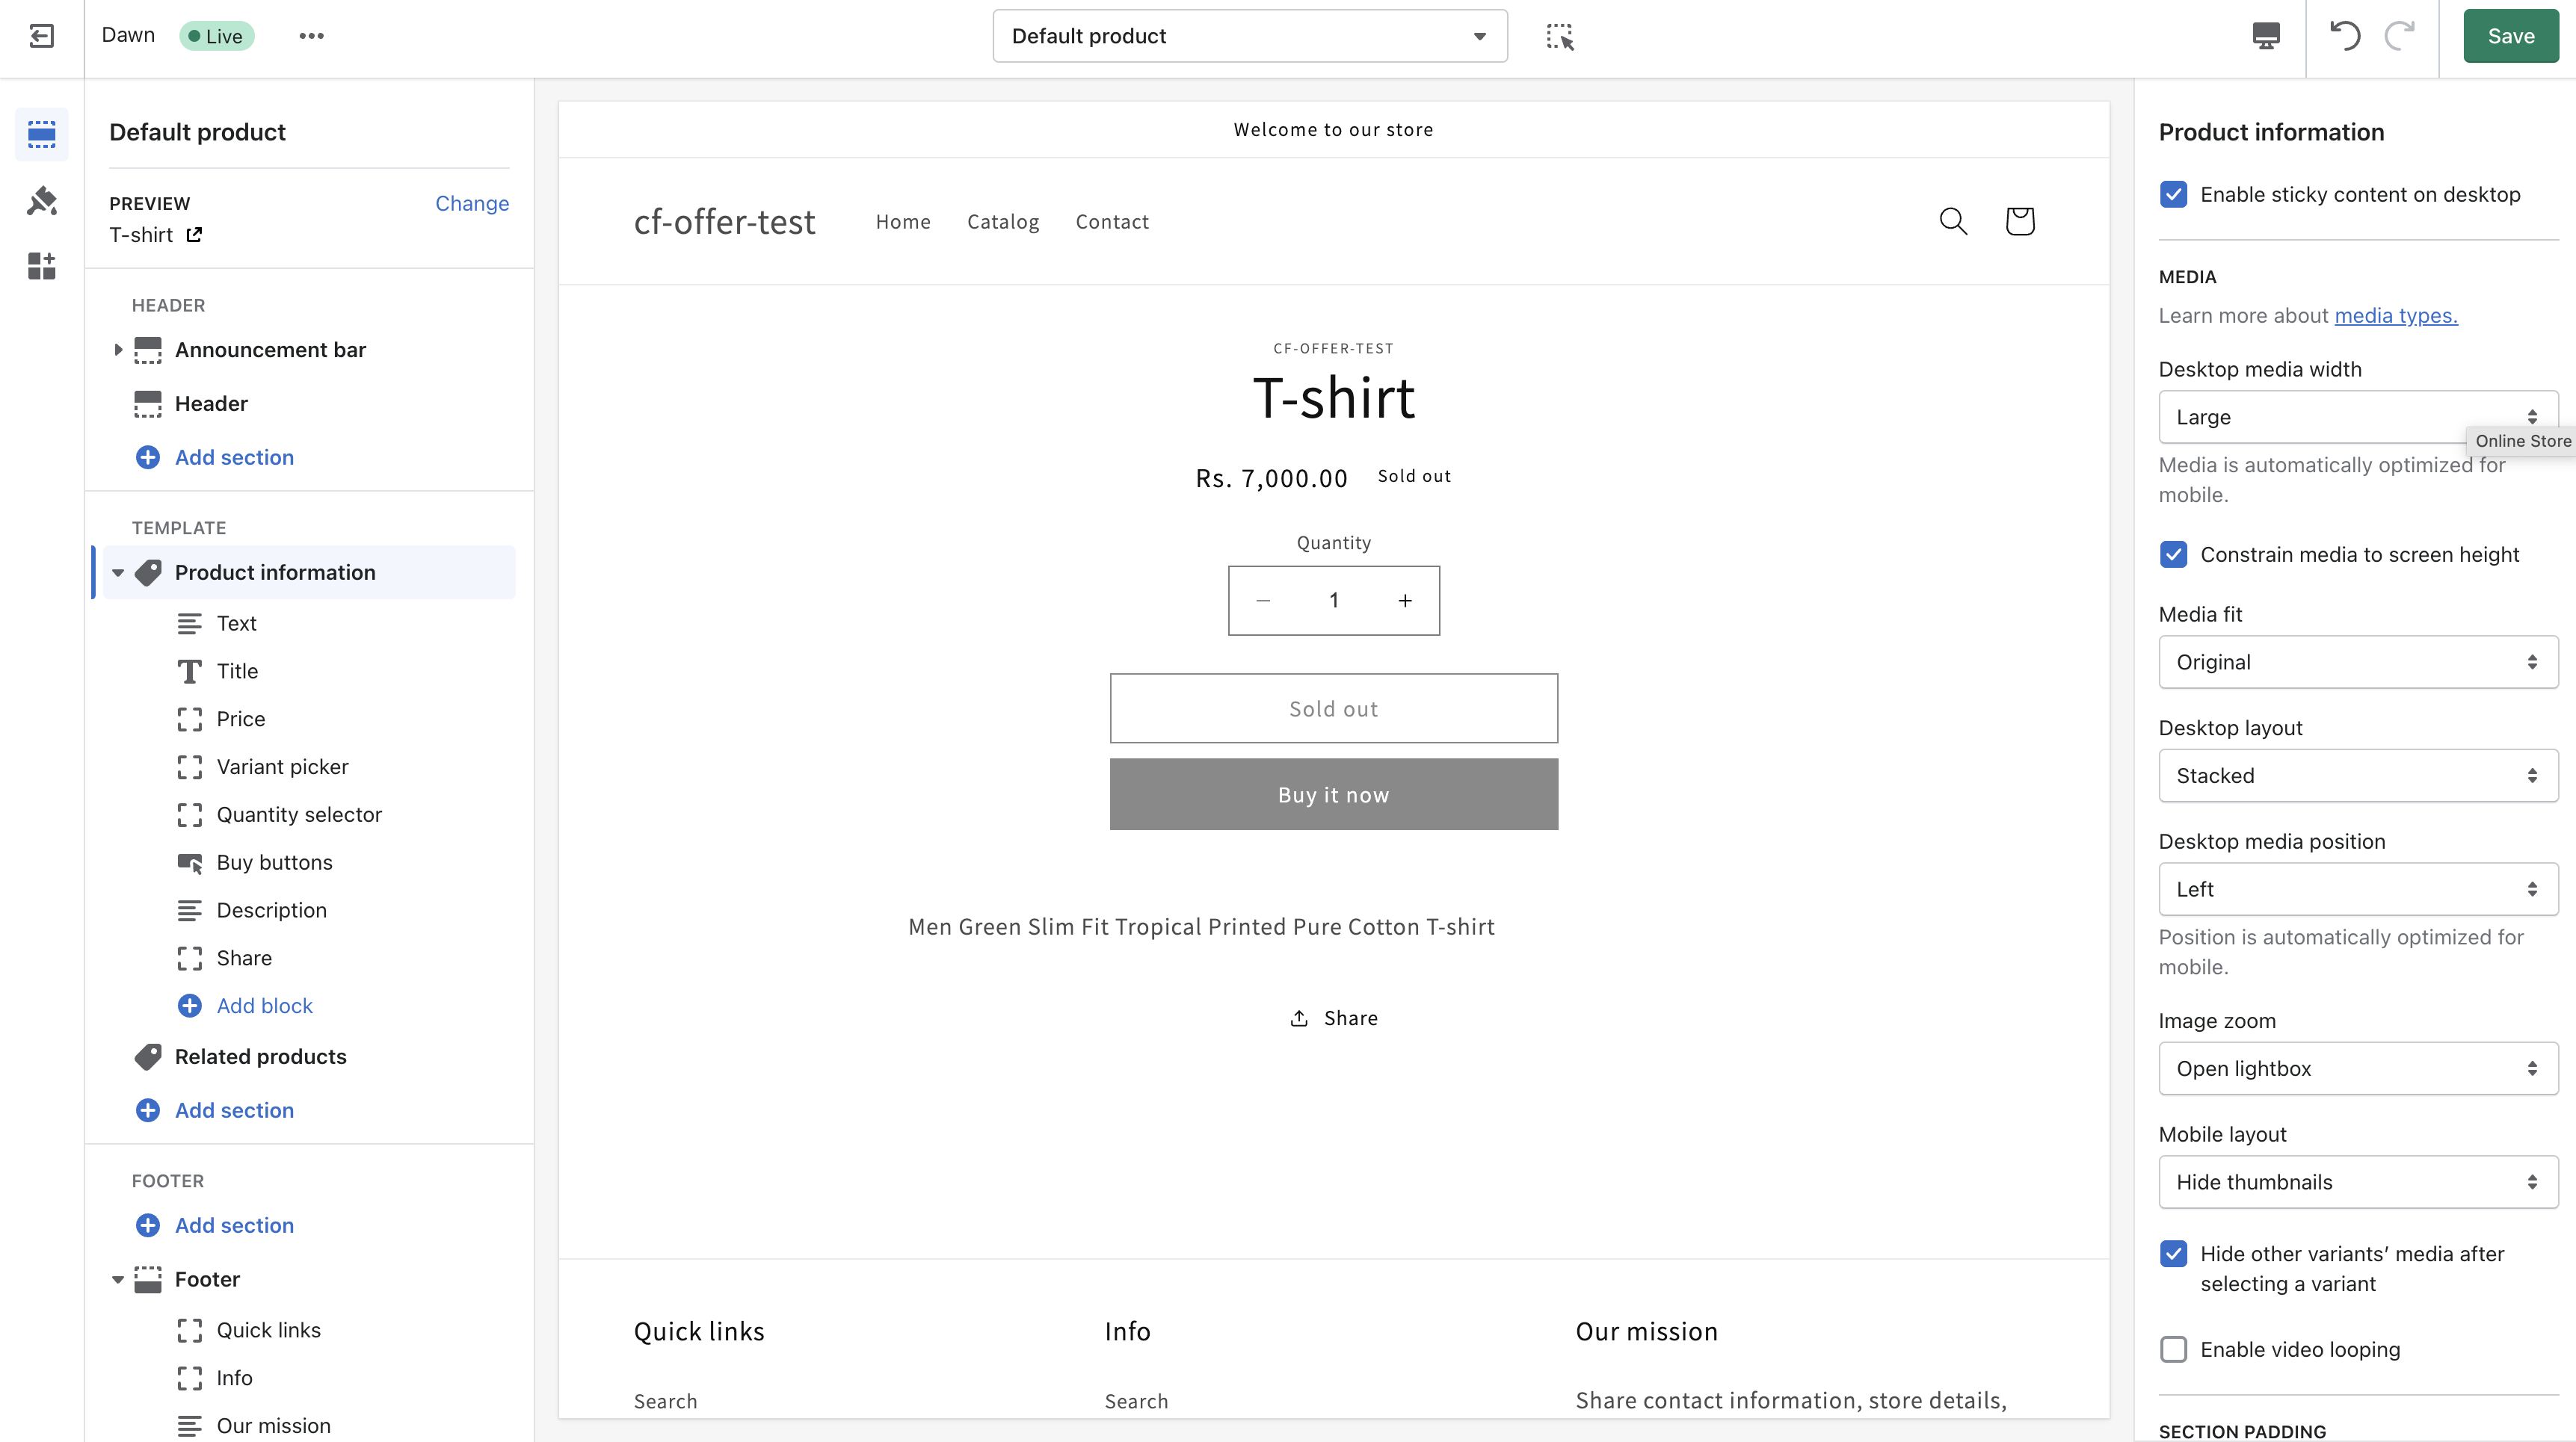Uncheck Enable sticky content on desktop

click(x=2173, y=194)
